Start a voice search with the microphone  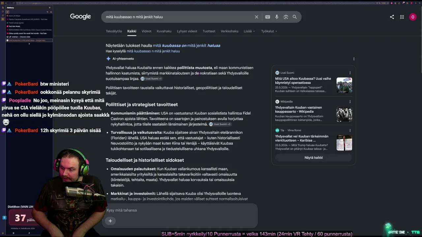[x=277, y=17]
